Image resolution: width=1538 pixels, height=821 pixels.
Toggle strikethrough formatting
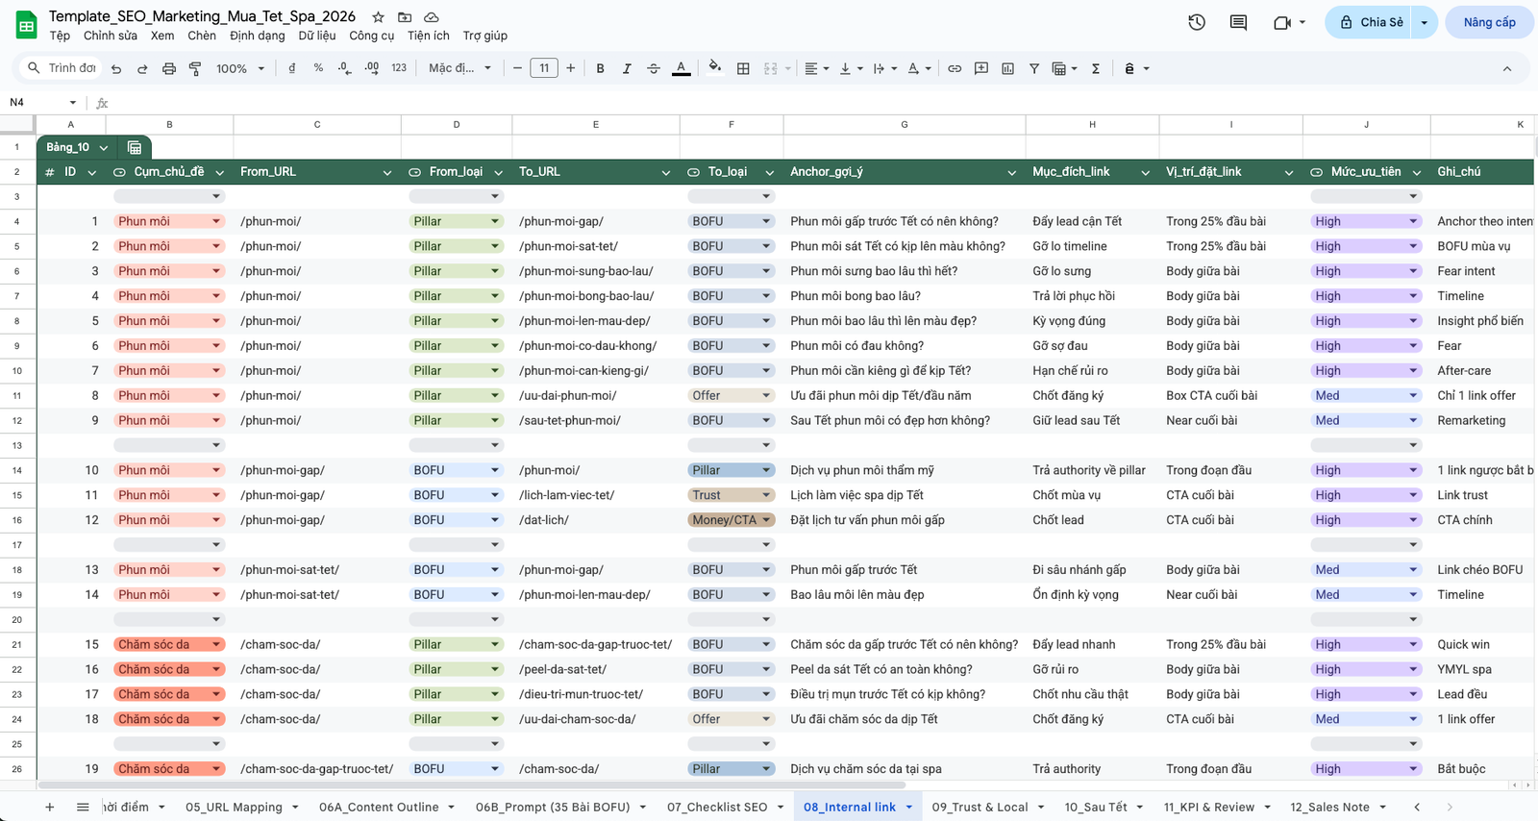(654, 68)
